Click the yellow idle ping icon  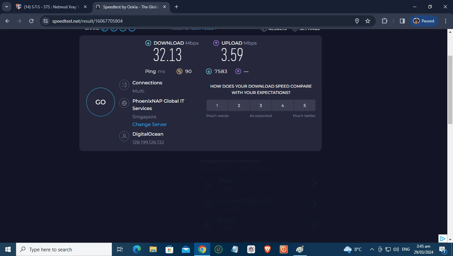coord(180,71)
